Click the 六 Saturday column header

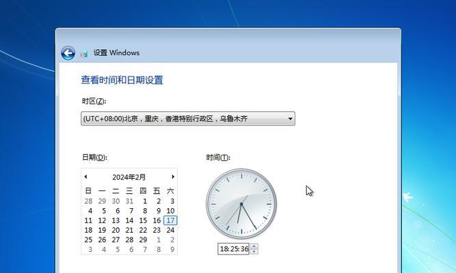pyautogui.click(x=170, y=191)
